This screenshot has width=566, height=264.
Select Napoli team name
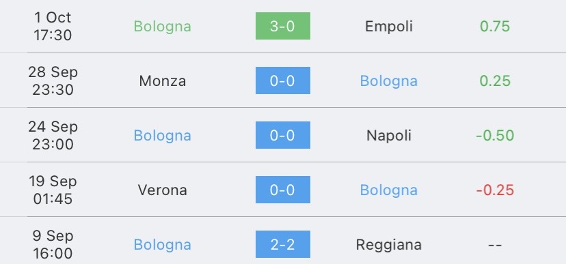click(x=389, y=136)
